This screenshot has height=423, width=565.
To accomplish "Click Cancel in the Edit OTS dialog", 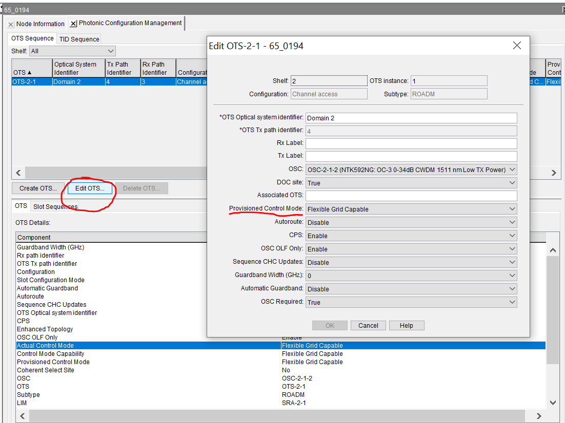I will [x=368, y=325].
